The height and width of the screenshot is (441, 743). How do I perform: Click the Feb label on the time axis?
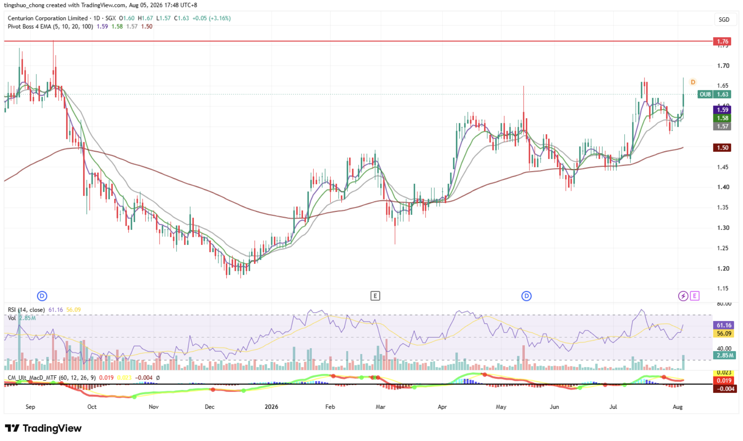pos(330,407)
